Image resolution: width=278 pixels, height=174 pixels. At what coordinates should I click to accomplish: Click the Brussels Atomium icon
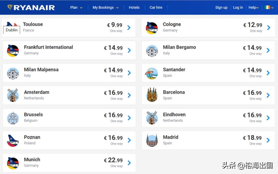tap(13, 118)
